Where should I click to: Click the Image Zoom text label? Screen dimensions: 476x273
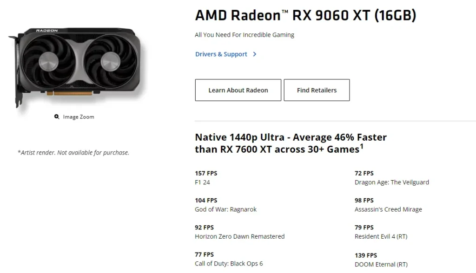pyautogui.click(x=78, y=117)
